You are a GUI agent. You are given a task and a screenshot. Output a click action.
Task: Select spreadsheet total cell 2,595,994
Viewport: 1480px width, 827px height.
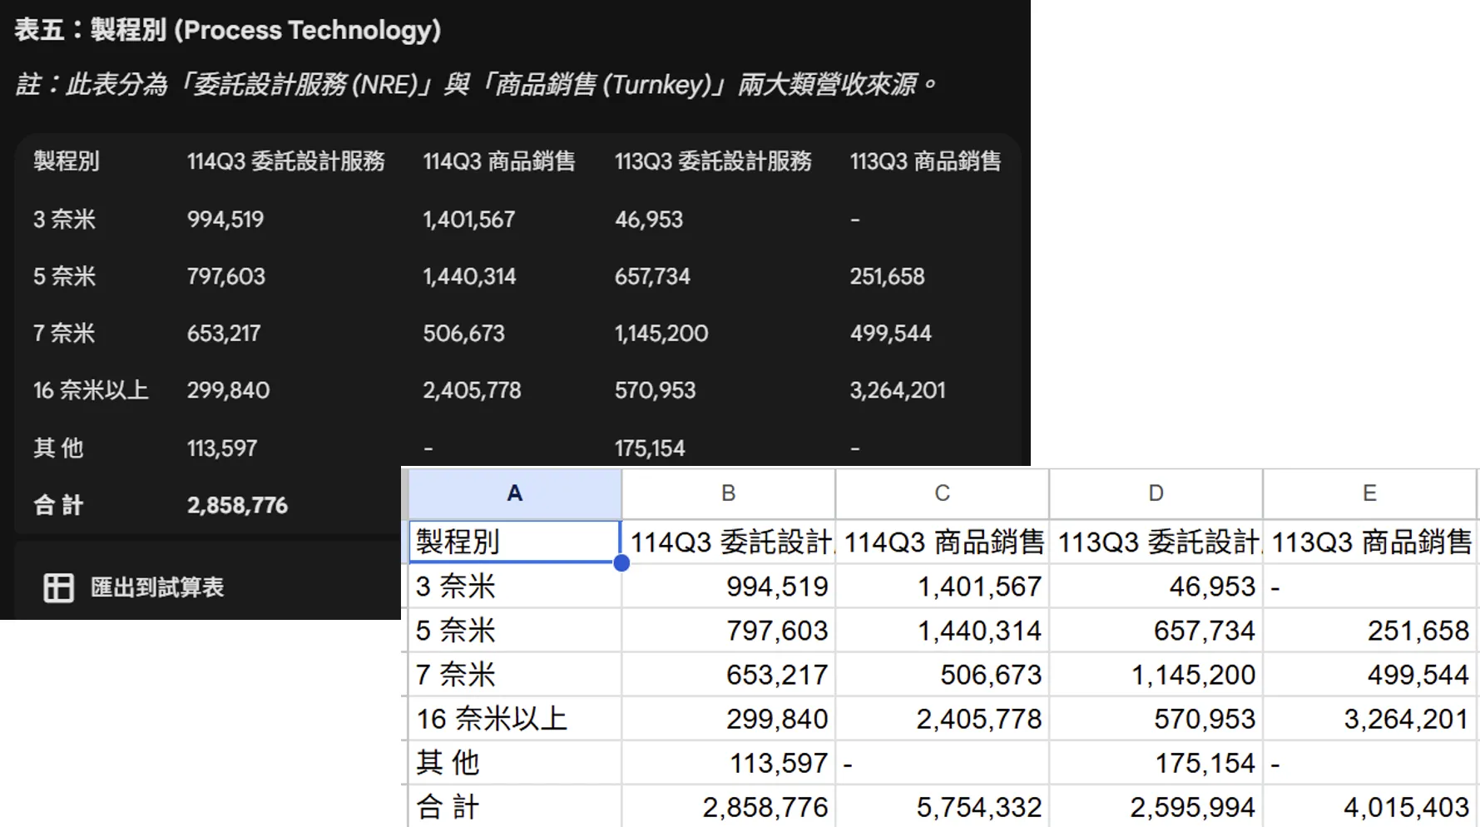(x=1156, y=806)
